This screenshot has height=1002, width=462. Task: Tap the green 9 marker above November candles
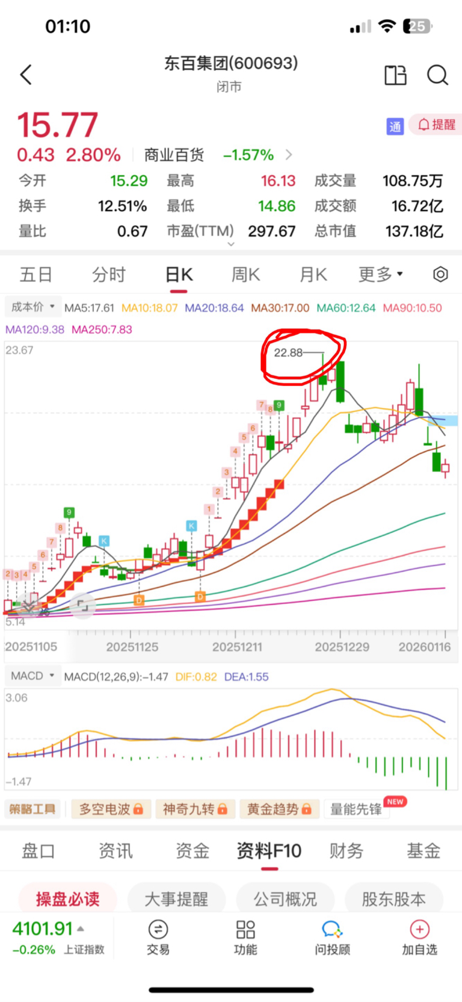coord(69,512)
